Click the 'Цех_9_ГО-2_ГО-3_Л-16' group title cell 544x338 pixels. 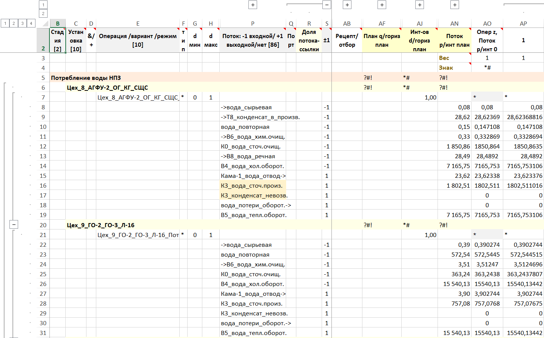click(101, 225)
